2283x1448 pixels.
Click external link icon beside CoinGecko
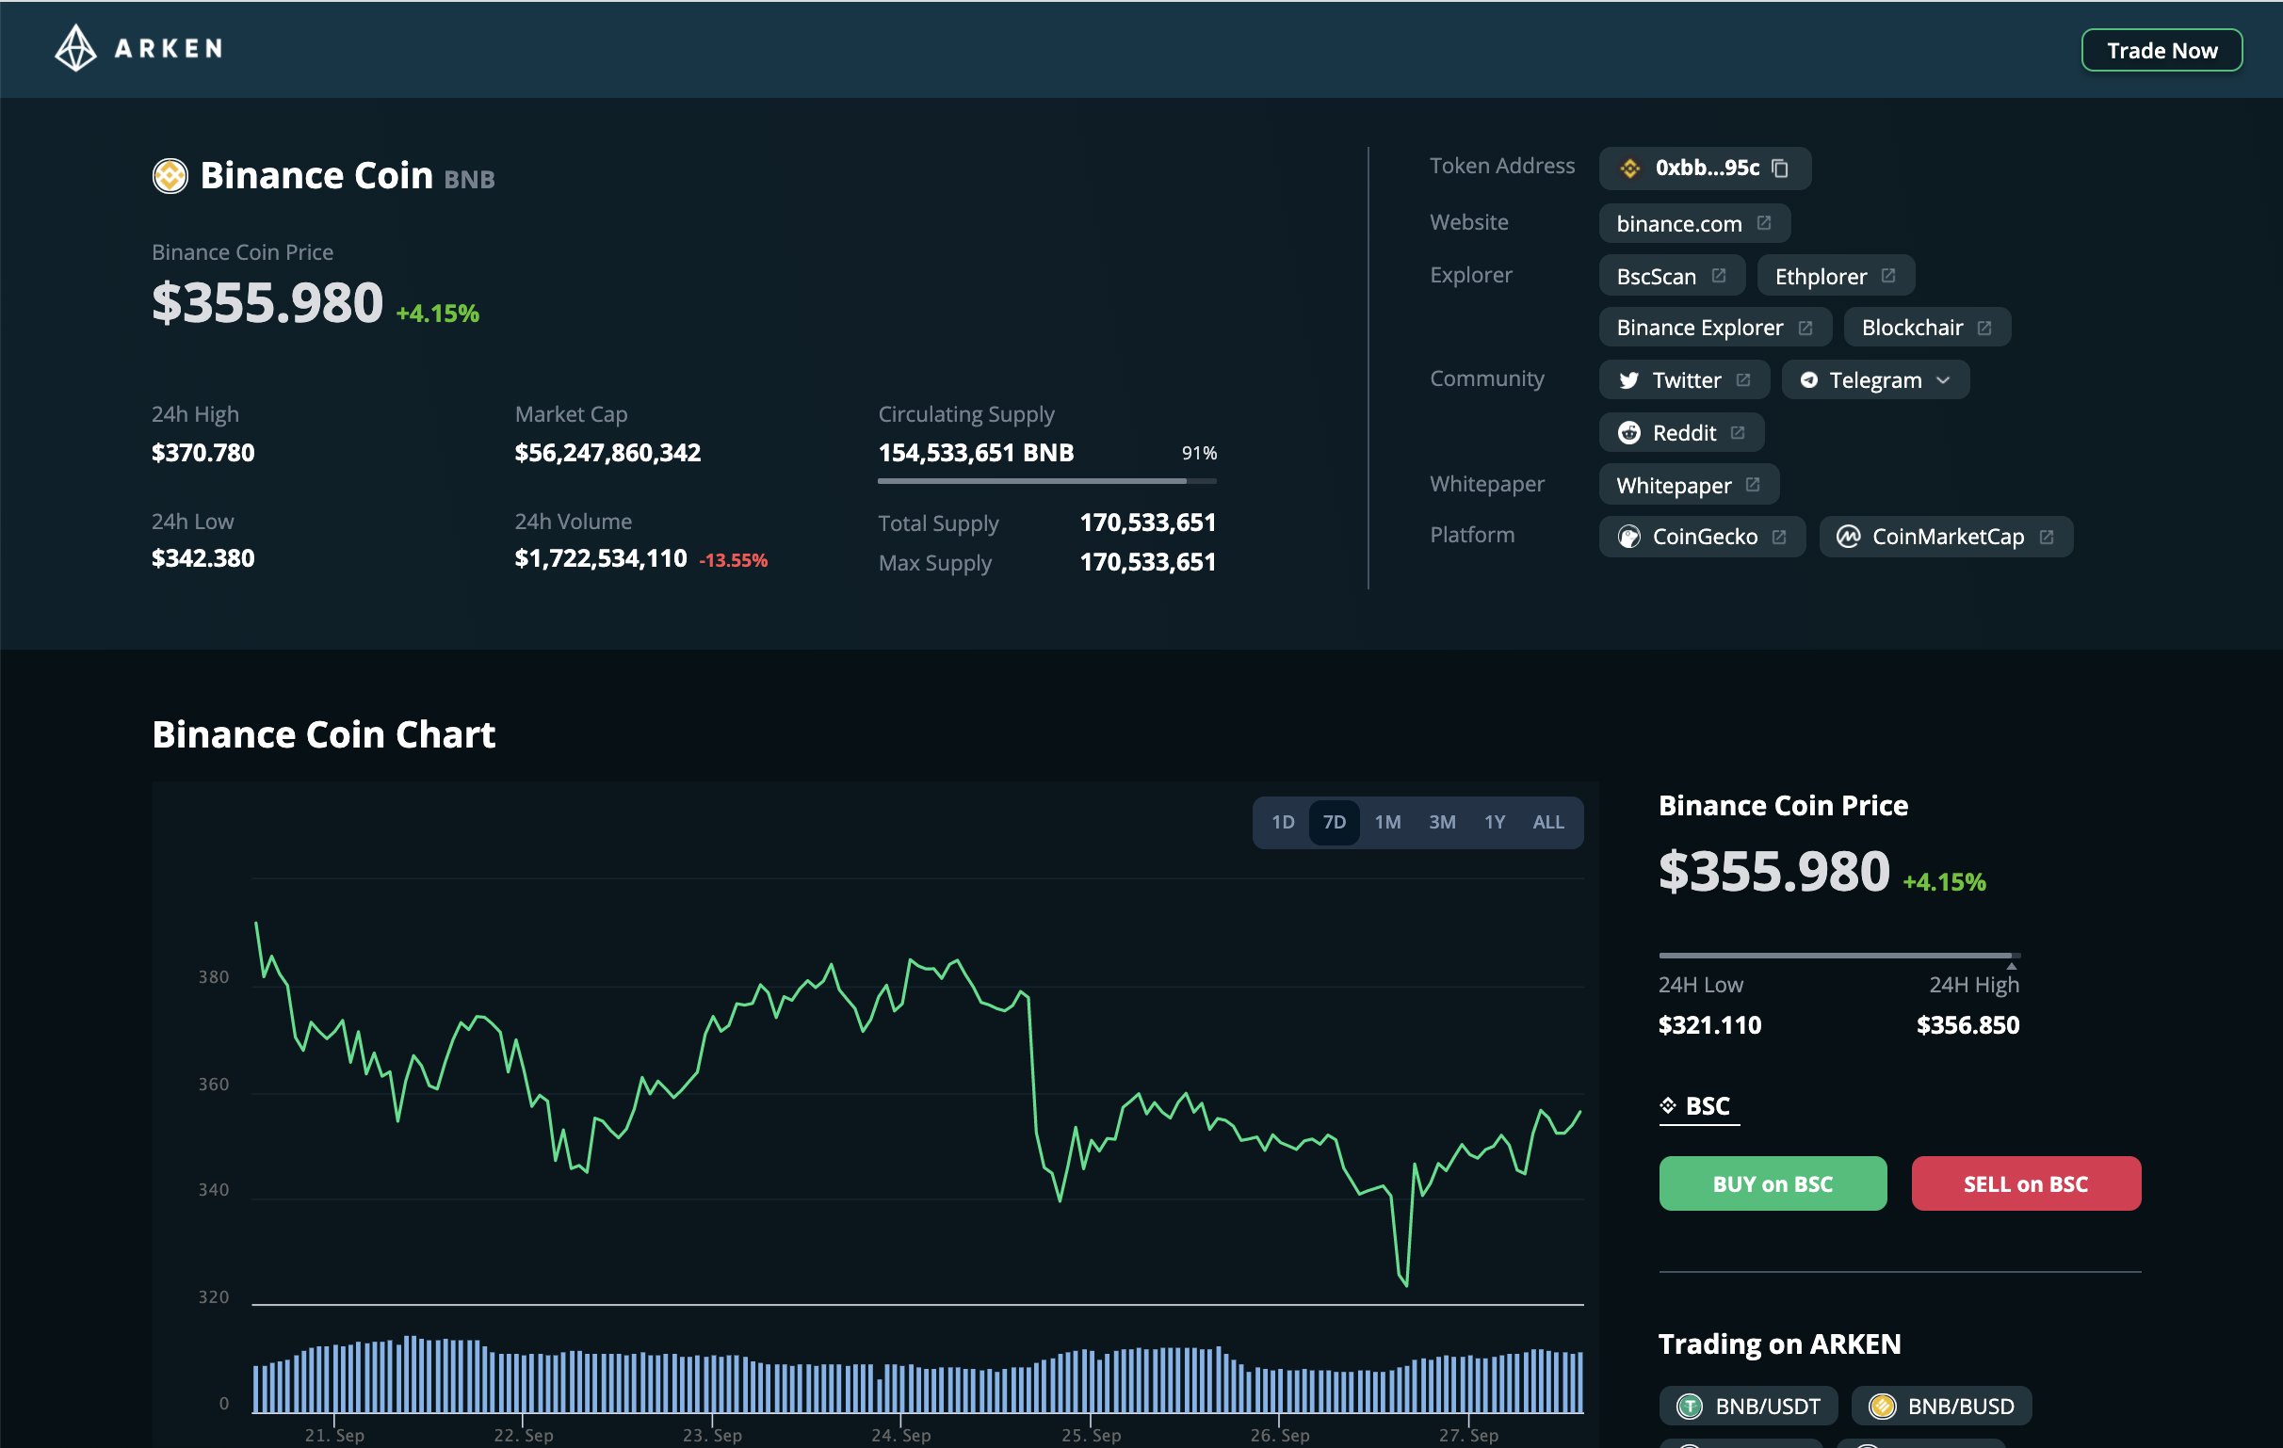(x=1779, y=538)
